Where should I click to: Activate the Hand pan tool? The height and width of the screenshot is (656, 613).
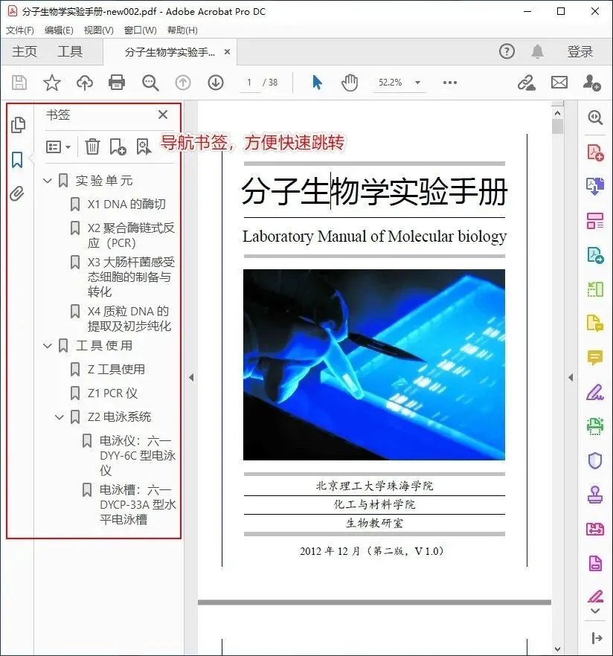350,83
